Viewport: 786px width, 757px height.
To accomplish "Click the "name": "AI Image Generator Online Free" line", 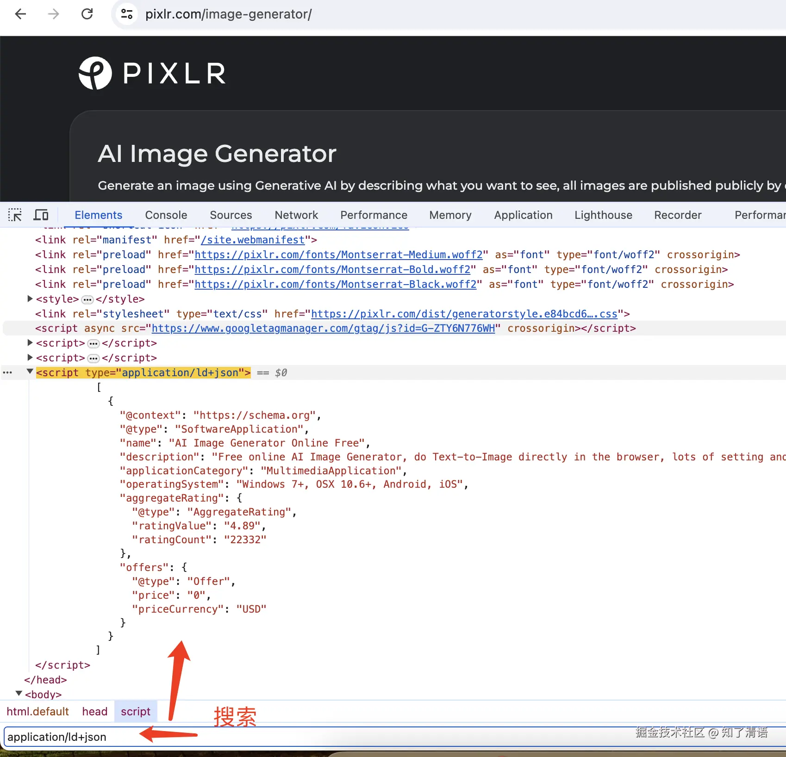I will tap(245, 443).
